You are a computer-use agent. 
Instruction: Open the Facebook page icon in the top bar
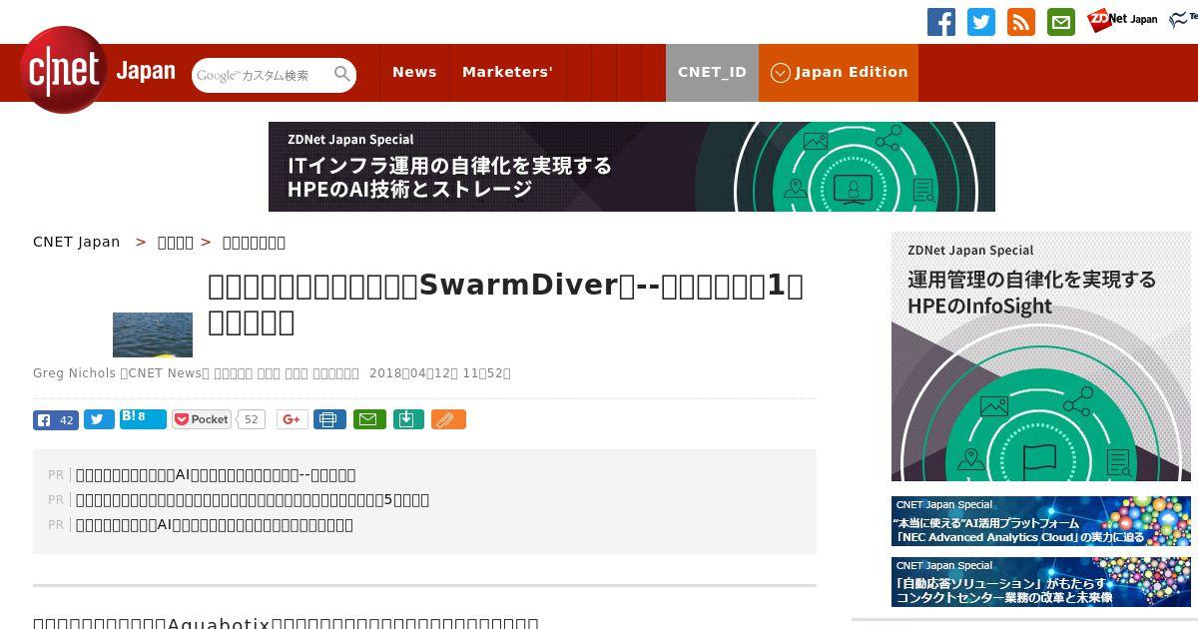941,22
